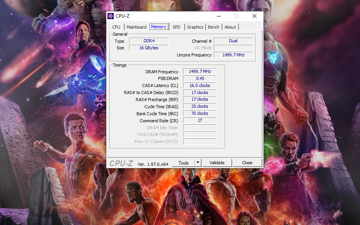
Task: Click the Uncore Frequency value 1499.7 MHz
Action: click(x=233, y=55)
